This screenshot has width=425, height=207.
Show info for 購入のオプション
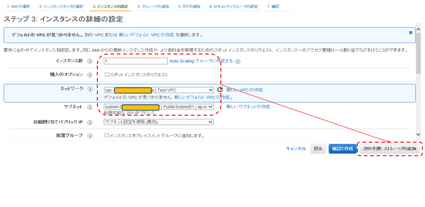90,75
